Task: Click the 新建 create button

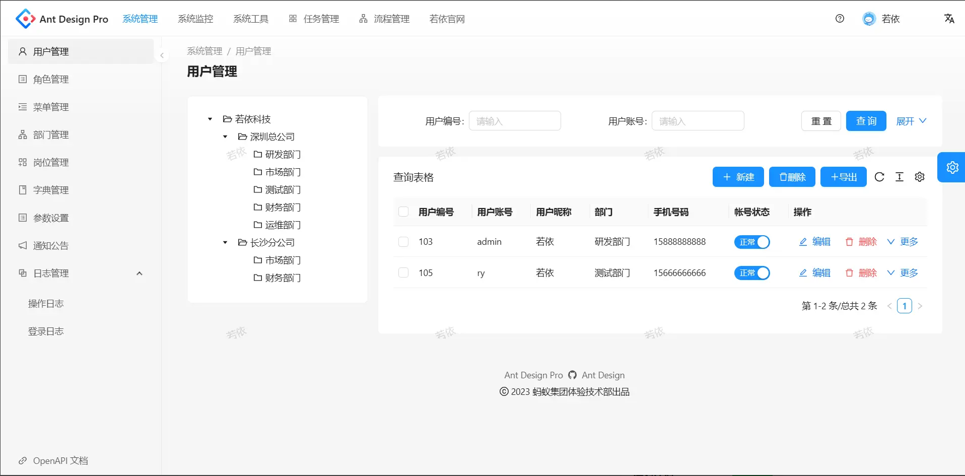Action: (x=738, y=177)
